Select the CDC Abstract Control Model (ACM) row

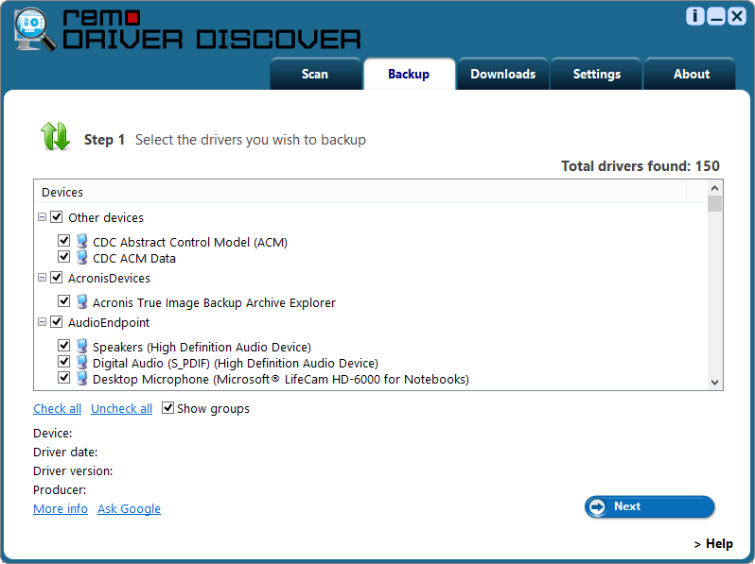point(190,243)
